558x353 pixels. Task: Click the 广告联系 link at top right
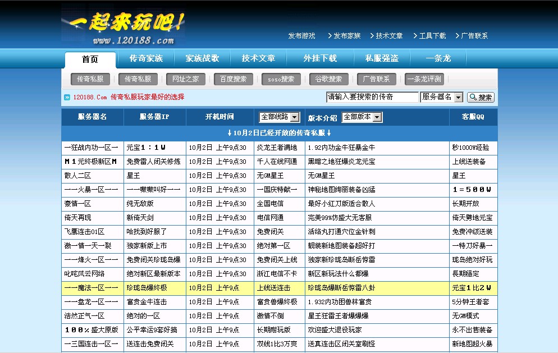tap(475, 35)
